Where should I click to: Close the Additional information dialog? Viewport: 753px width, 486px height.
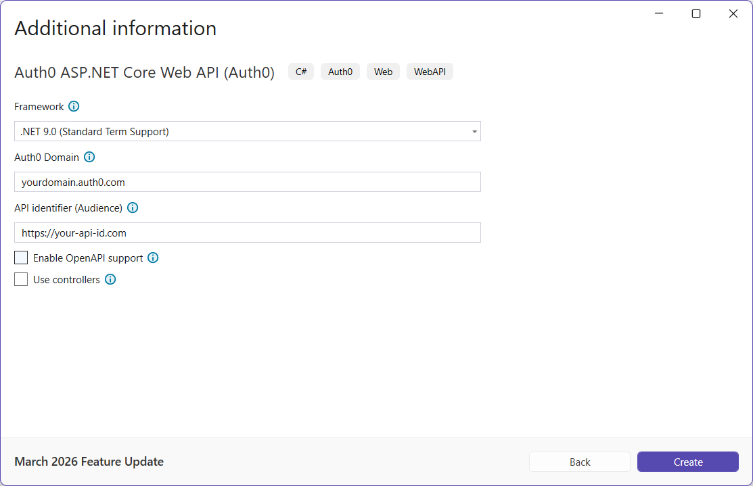[x=733, y=14]
